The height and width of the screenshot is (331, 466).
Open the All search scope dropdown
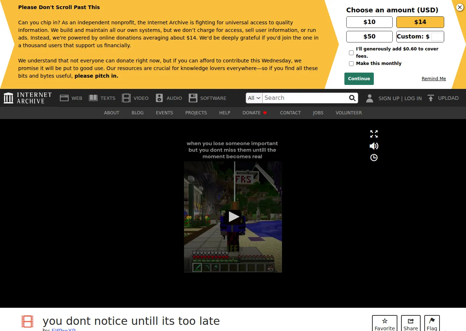(x=254, y=98)
